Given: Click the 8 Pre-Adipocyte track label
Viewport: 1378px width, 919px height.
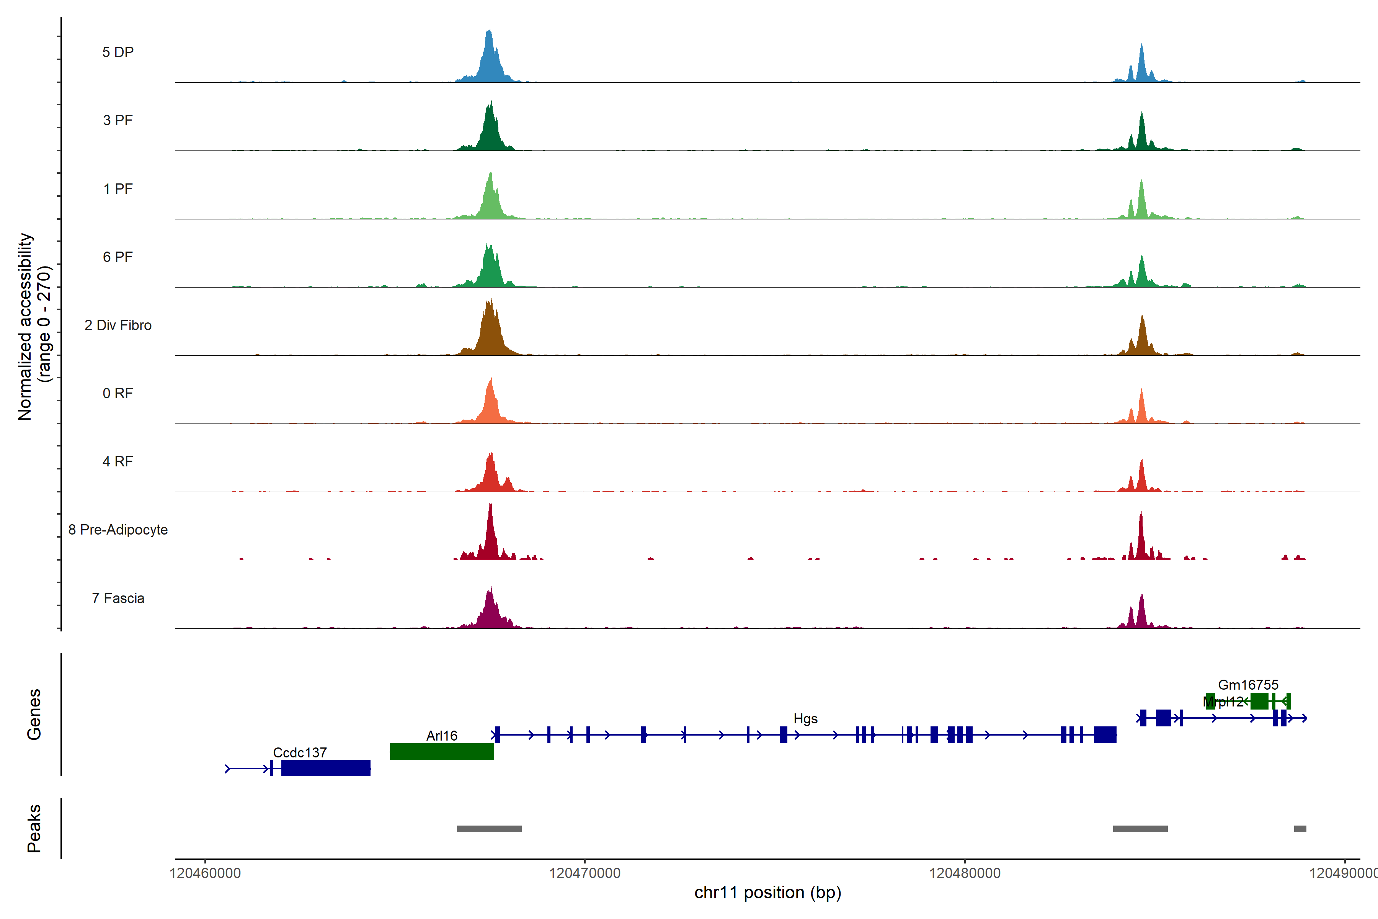Looking at the screenshot, I should pos(118,530).
